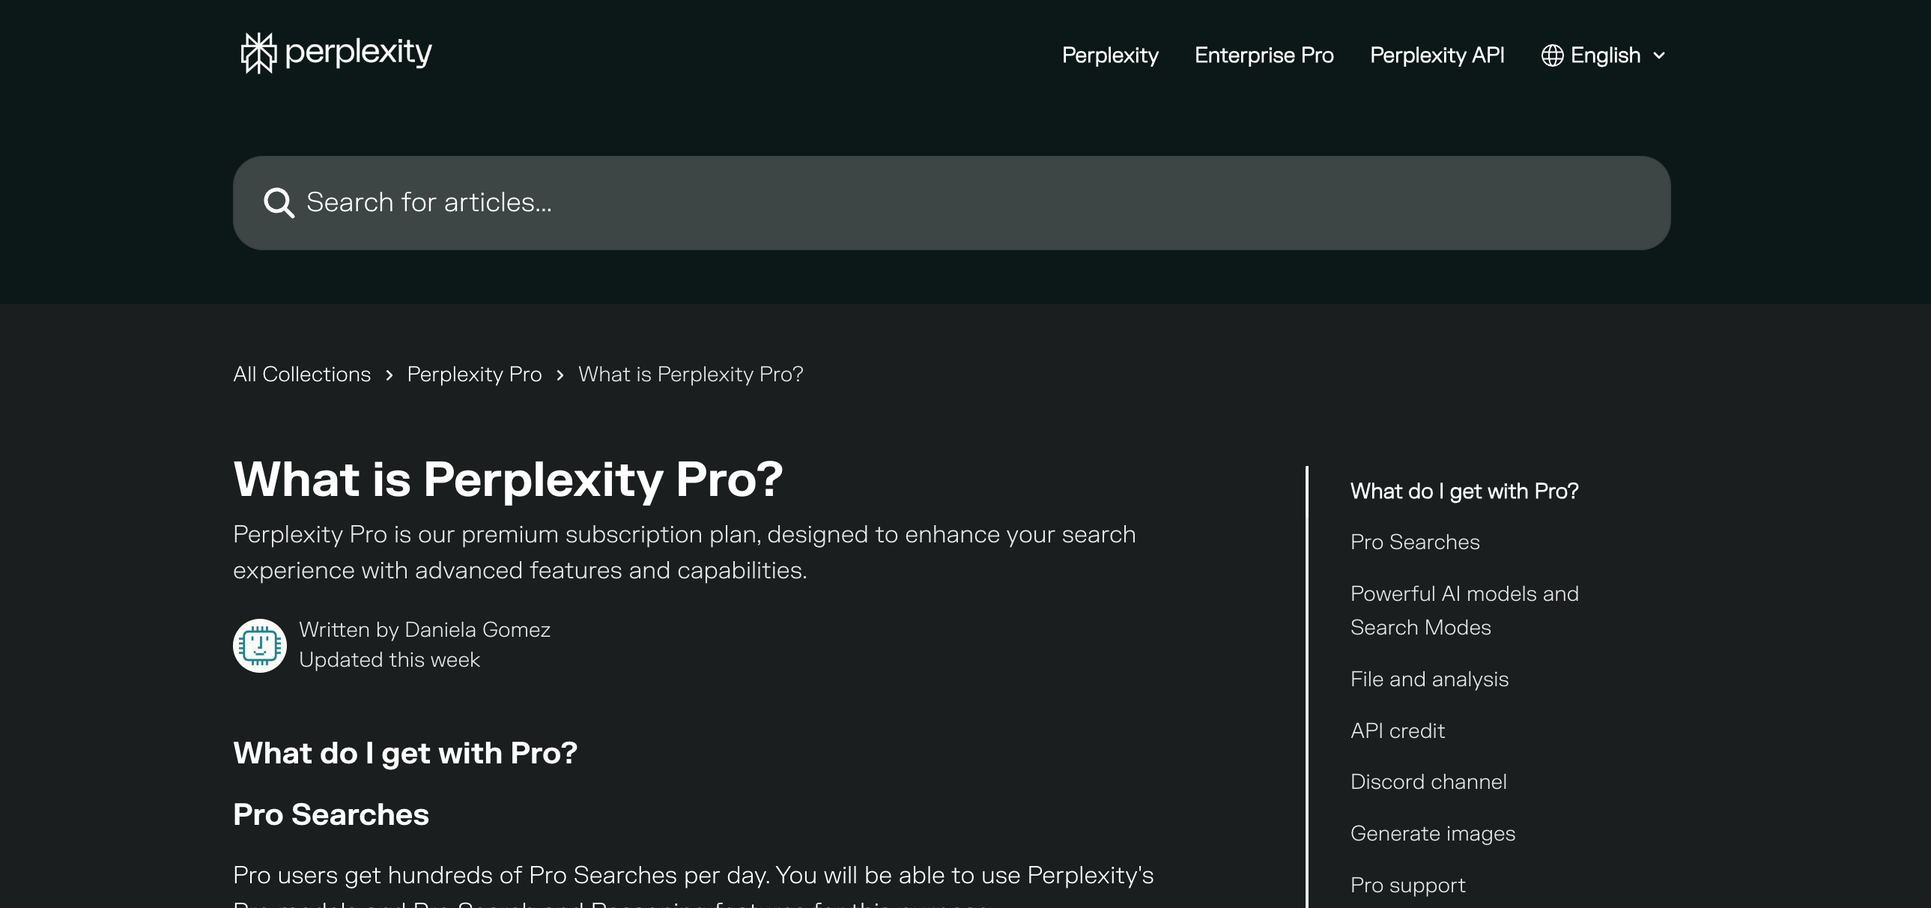Click the Perplexity logo icon
Image resolution: width=1931 pixels, height=908 pixels.
tap(258, 52)
